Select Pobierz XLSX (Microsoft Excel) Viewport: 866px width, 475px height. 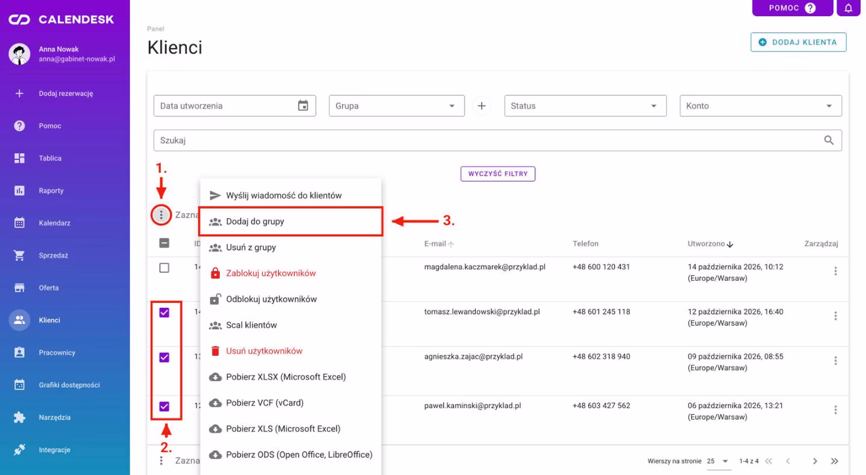[291, 377]
